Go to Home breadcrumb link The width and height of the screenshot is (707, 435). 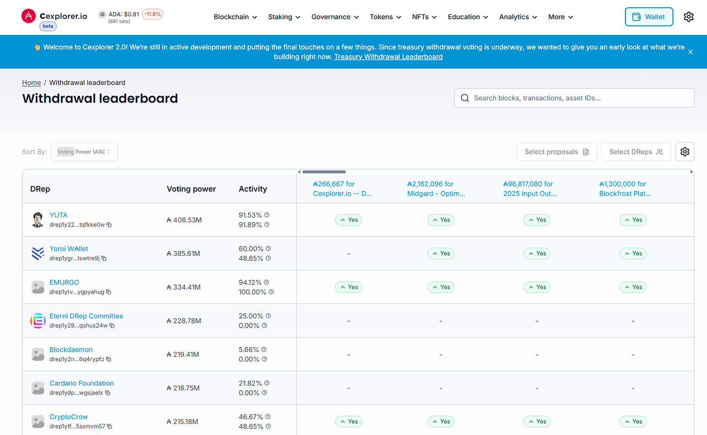(x=32, y=83)
